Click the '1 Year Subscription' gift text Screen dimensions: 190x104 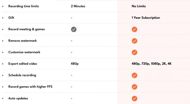(x=146, y=18)
